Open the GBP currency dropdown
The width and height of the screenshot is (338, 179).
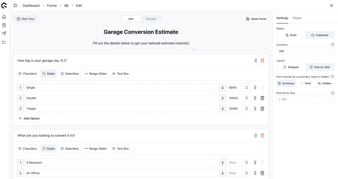point(305,51)
